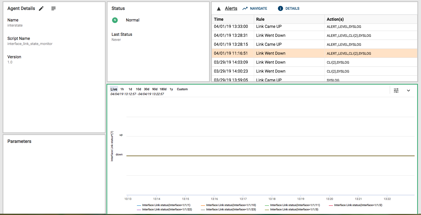Open the Alerts link
421x215 pixels.
click(x=231, y=8)
